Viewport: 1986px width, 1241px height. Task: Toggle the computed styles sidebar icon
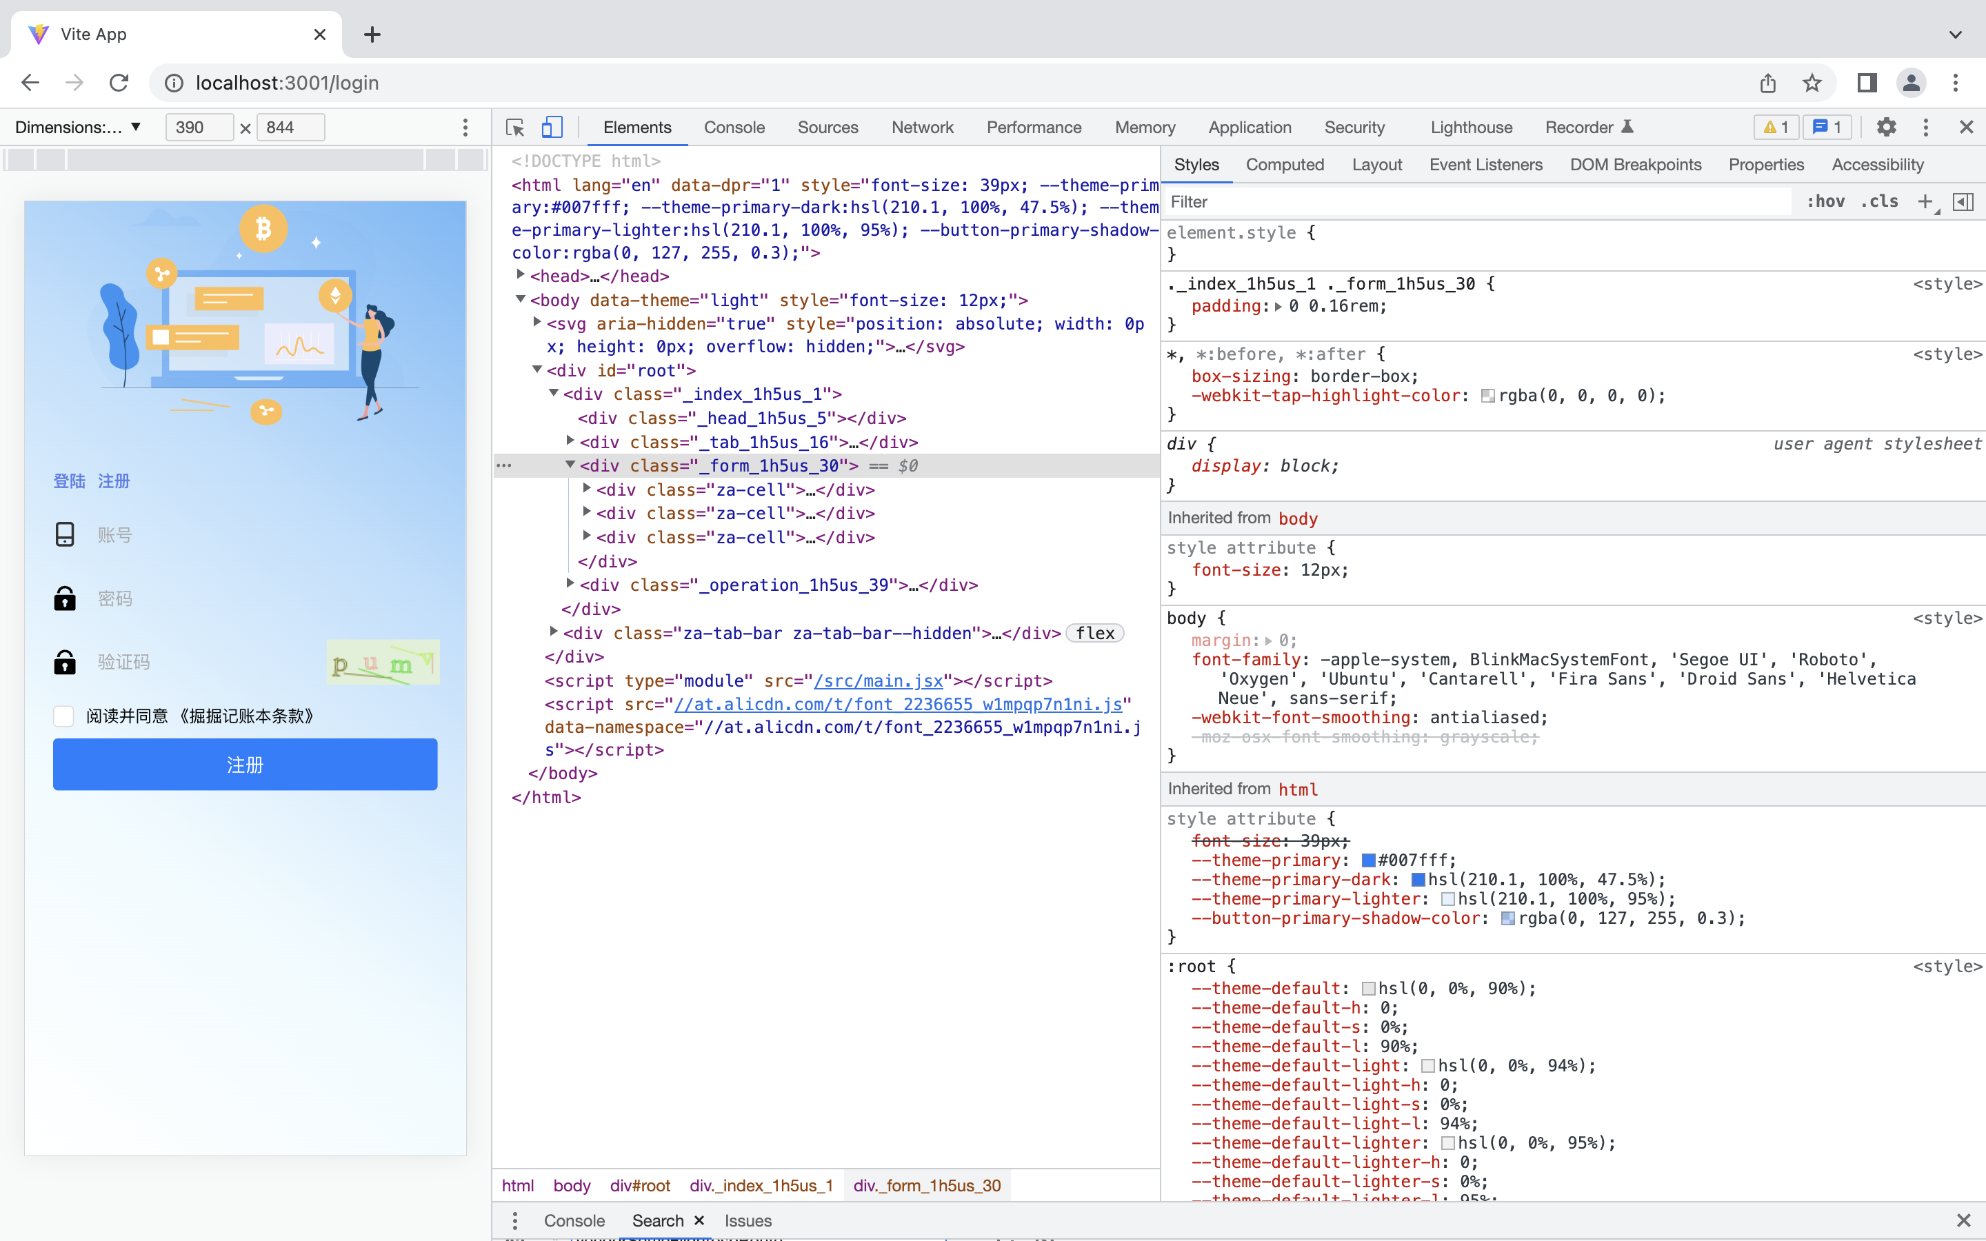(1963, 202)
